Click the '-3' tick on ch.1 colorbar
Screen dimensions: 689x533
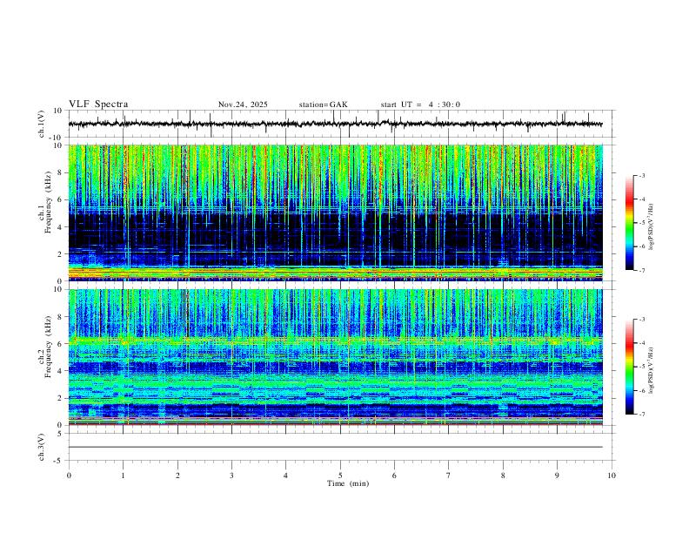tap(641, 175)
